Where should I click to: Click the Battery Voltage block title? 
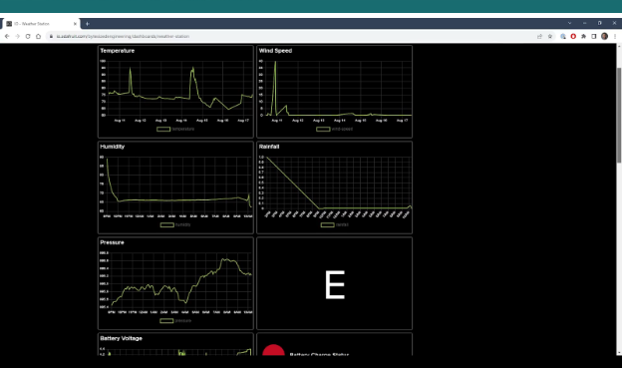click(122, 339)
